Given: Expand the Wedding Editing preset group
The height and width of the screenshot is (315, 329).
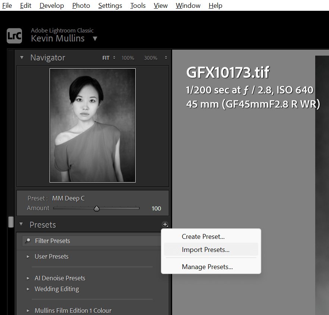Looking at the screenshot, I should point(29,289).
